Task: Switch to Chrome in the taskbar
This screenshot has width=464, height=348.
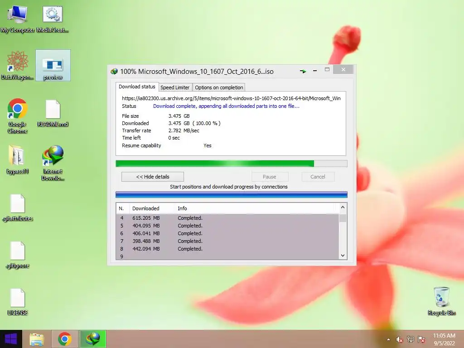Action: pos(65,339)
